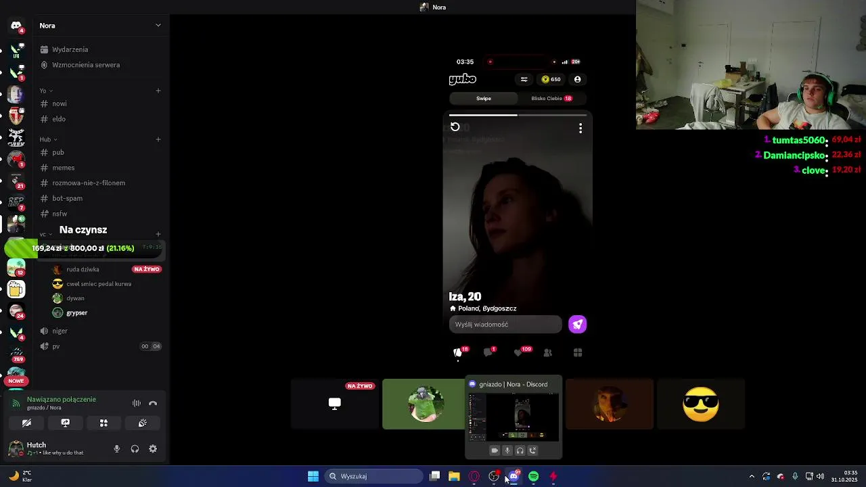Image resolution: width=866 pixels, height=487 pixels.
Task: Open Opera GX browser from taskbar
Action: click(x=474, y=477)
